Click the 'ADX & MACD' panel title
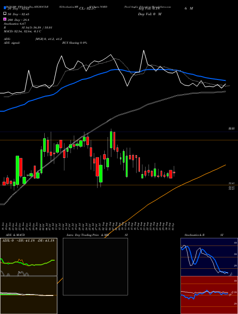This screenshot has width=238, height=314. click(15, 235)
